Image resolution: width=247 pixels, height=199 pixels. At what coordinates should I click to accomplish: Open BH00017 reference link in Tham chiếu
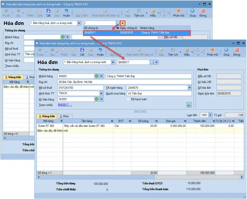click(64, 105)
